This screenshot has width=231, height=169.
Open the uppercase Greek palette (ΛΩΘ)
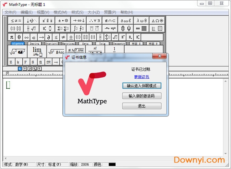tap(157, 21)
